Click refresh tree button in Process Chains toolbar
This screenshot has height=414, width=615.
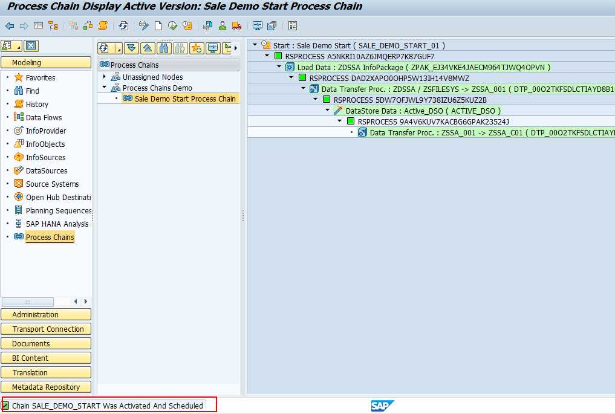pyautogui.click(x=104, y=48)
